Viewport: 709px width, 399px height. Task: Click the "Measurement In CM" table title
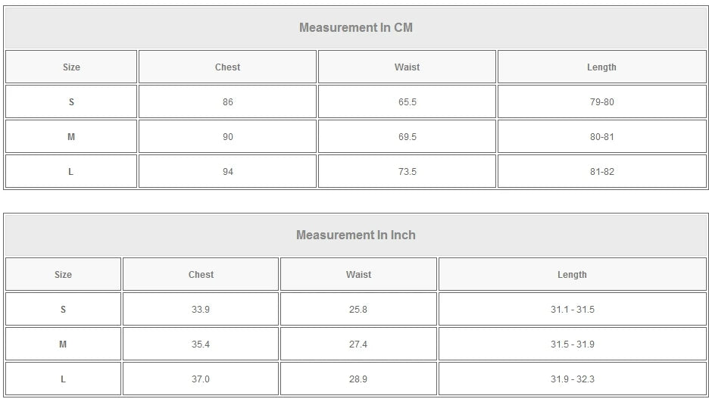pos(355,28)
